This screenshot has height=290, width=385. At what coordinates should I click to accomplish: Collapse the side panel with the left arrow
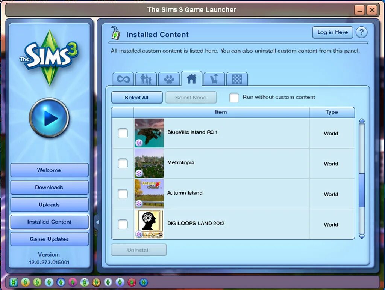pos(97,222)
